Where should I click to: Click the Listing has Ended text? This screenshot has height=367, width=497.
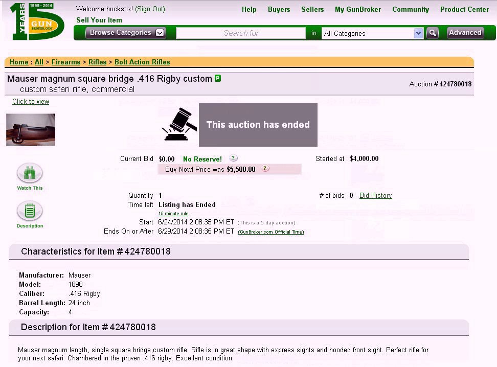(x=187, y=205)
